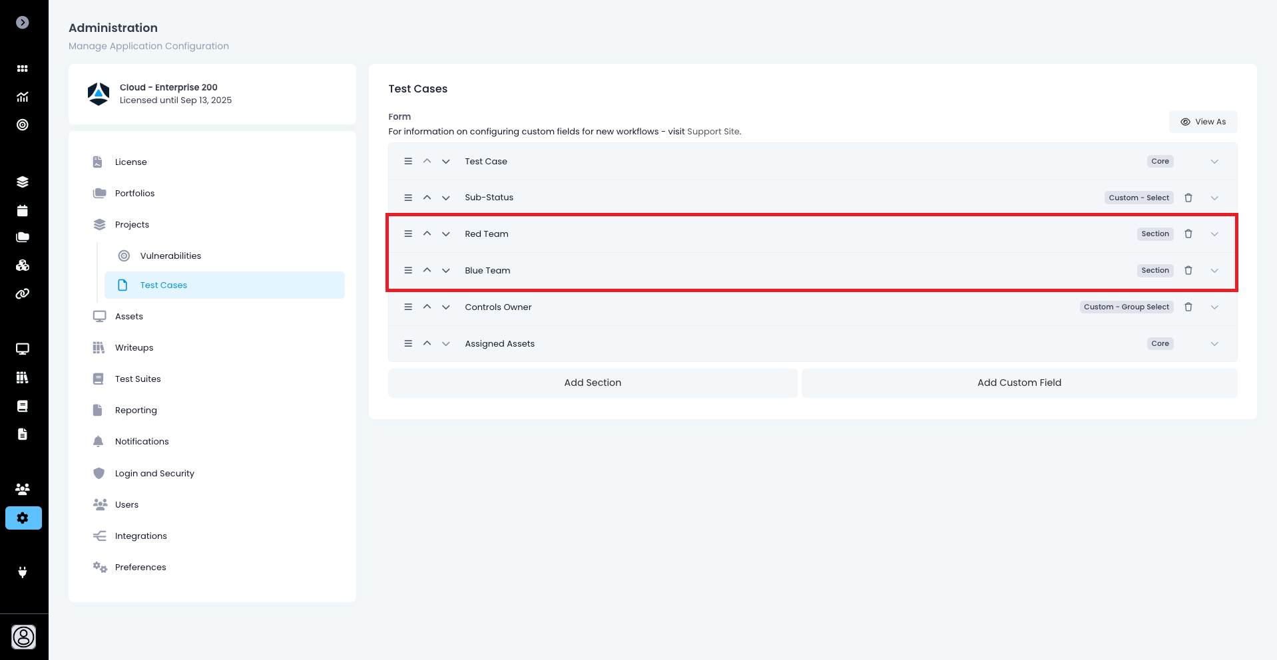Click user profile avatar at bottom

tap(23, 637)
